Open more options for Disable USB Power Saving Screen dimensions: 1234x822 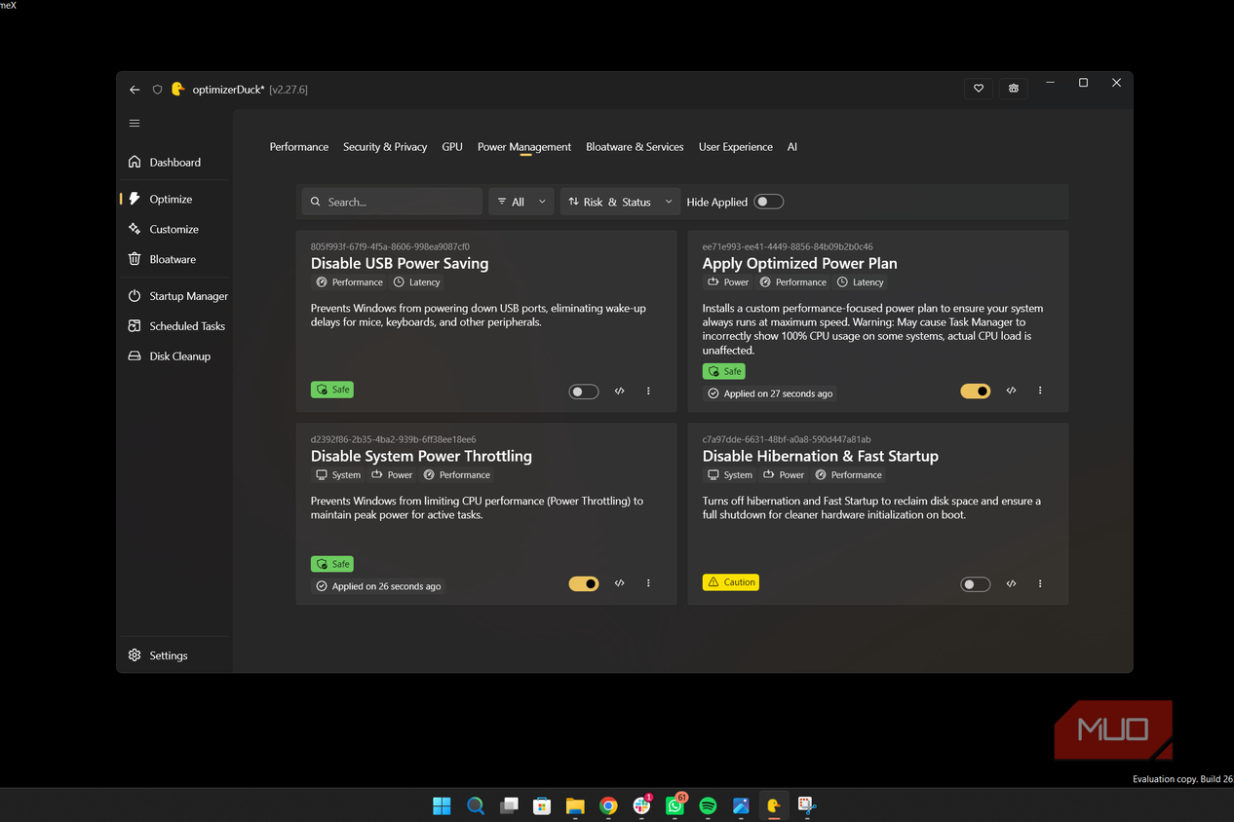click(x=648, y=392)
